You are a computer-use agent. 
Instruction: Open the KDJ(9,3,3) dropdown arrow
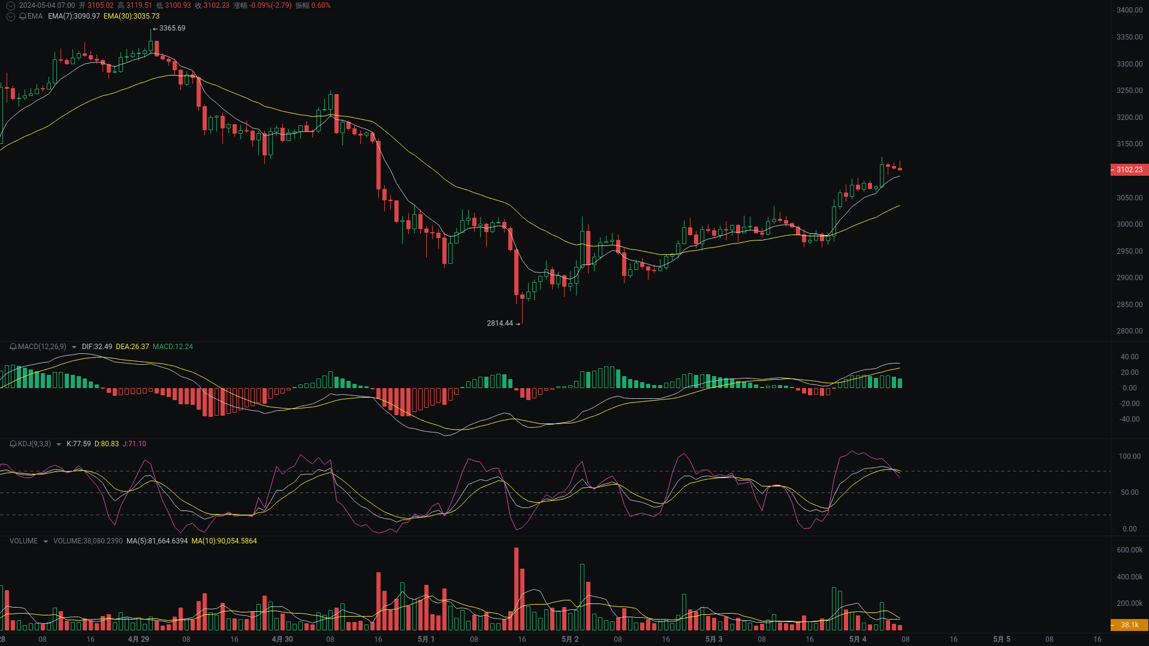click(59, 444)
